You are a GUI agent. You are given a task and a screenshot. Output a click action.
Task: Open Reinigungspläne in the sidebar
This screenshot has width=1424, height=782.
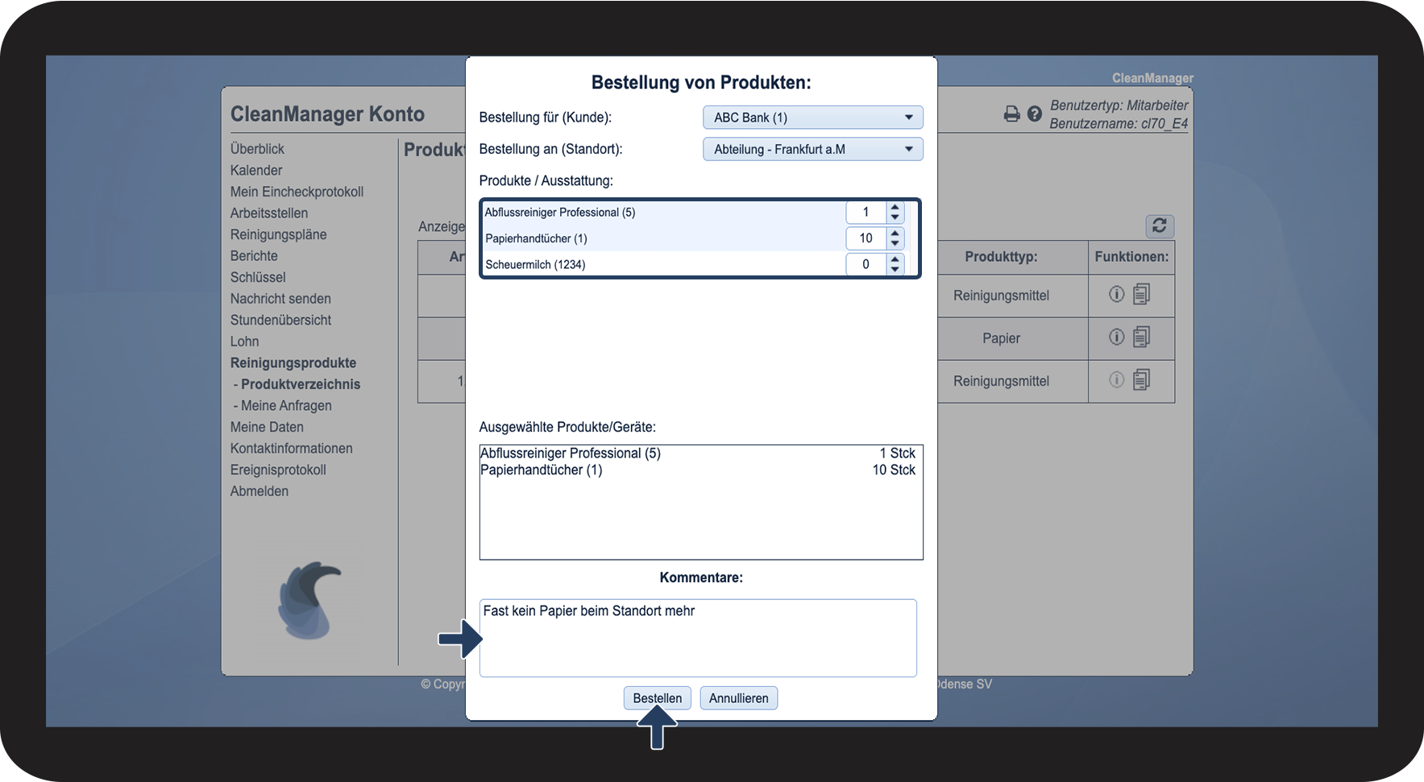click(x=278, y=234)
